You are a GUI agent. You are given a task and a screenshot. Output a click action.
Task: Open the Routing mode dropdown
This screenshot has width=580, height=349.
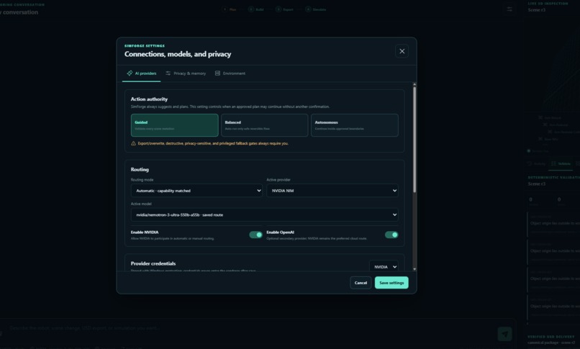click(196, 191)
